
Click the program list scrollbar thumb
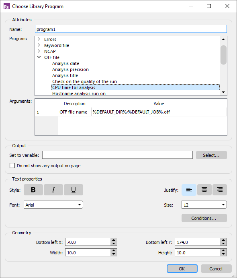pos(223,55)
